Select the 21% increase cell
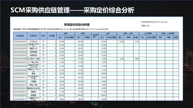 [136, 41]
